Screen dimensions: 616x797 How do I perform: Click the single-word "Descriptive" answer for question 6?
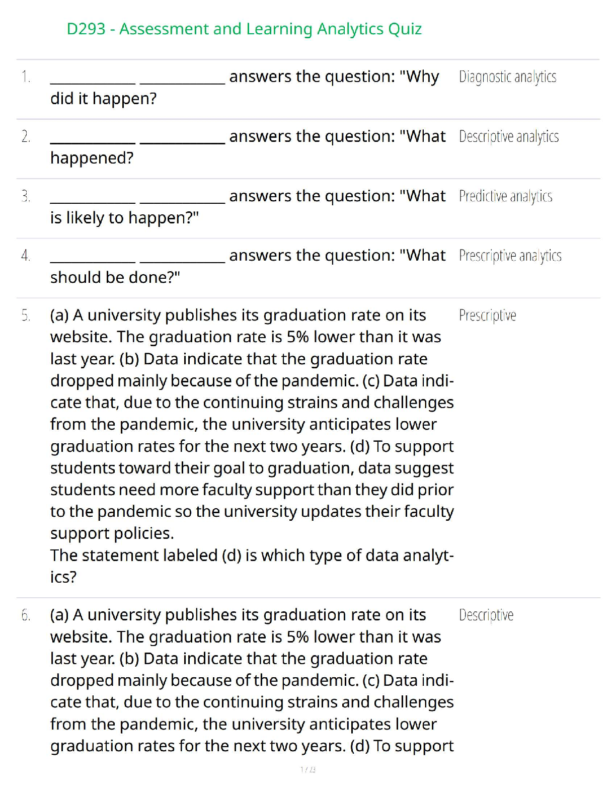pos(486,615)
